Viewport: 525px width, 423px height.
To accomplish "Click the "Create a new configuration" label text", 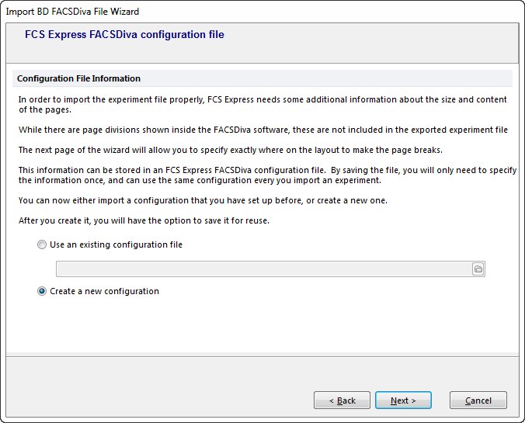I will pyautogui.click(x=104, y=291).
